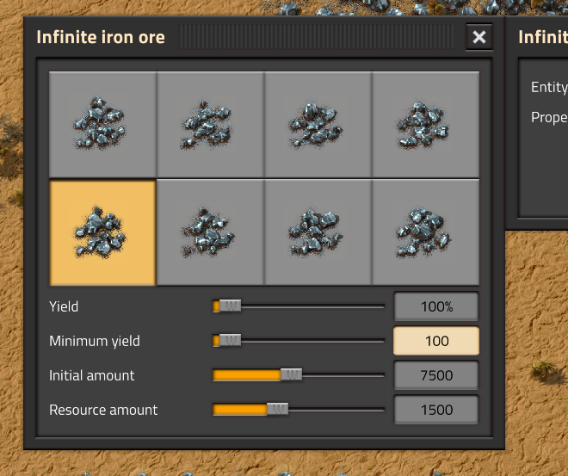The width and height of the screenshot is (568, 476).
Task: Select third iron ore variant in top row
Action: 318,124
